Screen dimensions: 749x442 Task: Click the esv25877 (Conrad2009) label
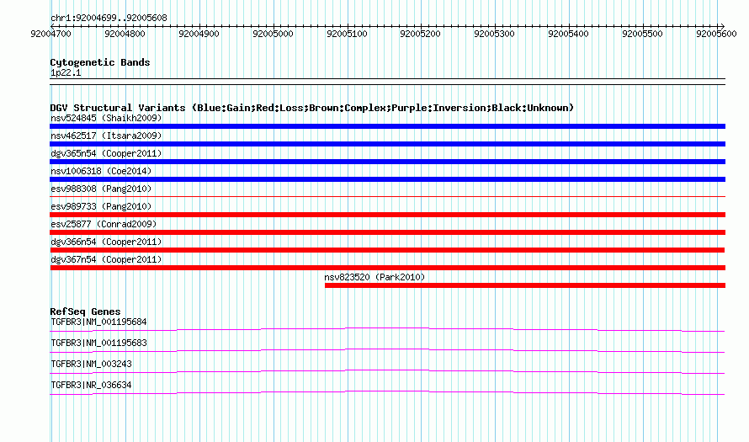tap(104, 224)
